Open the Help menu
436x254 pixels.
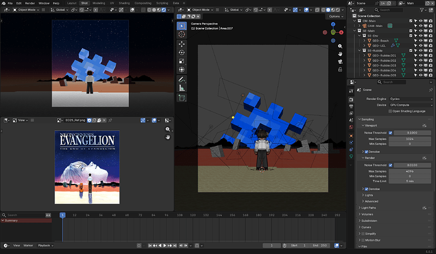point(56,3)
